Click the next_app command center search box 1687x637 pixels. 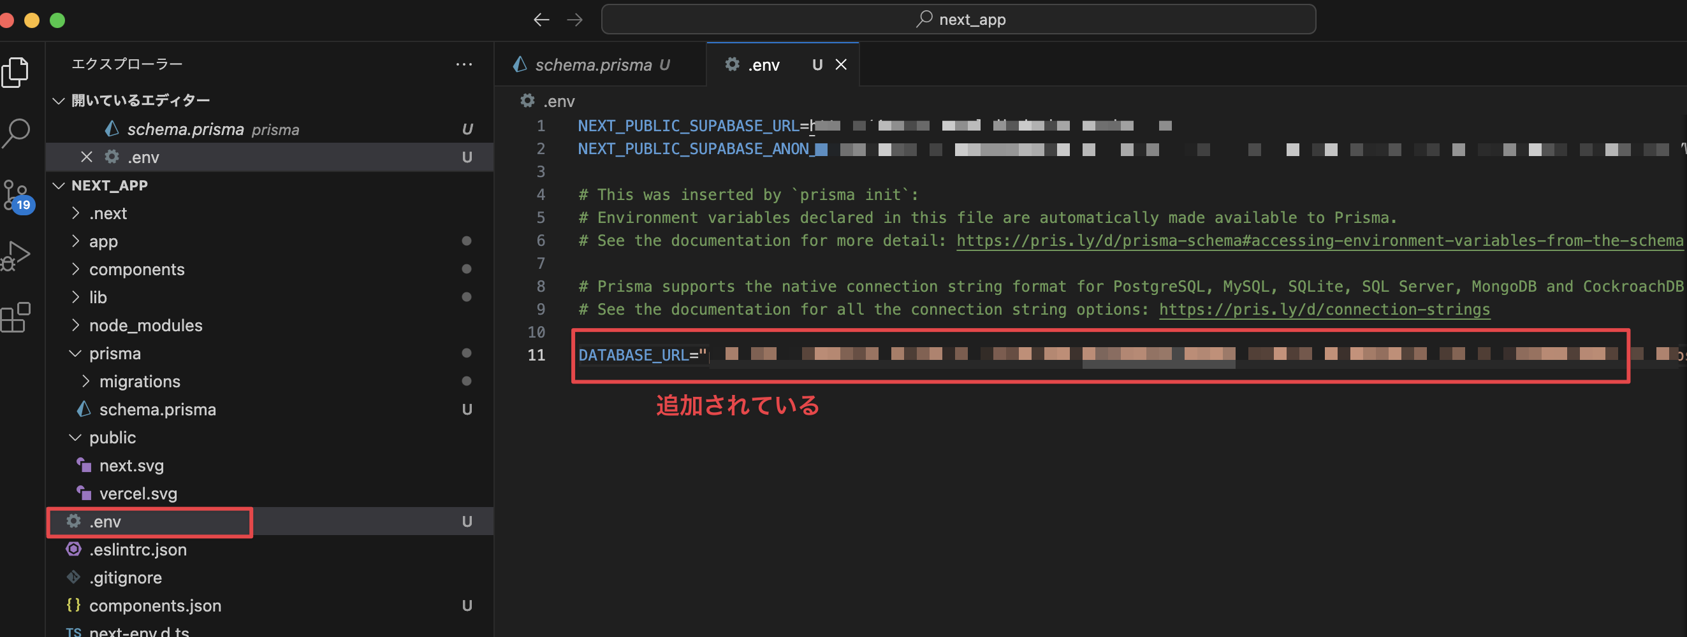tap(958, 20)
